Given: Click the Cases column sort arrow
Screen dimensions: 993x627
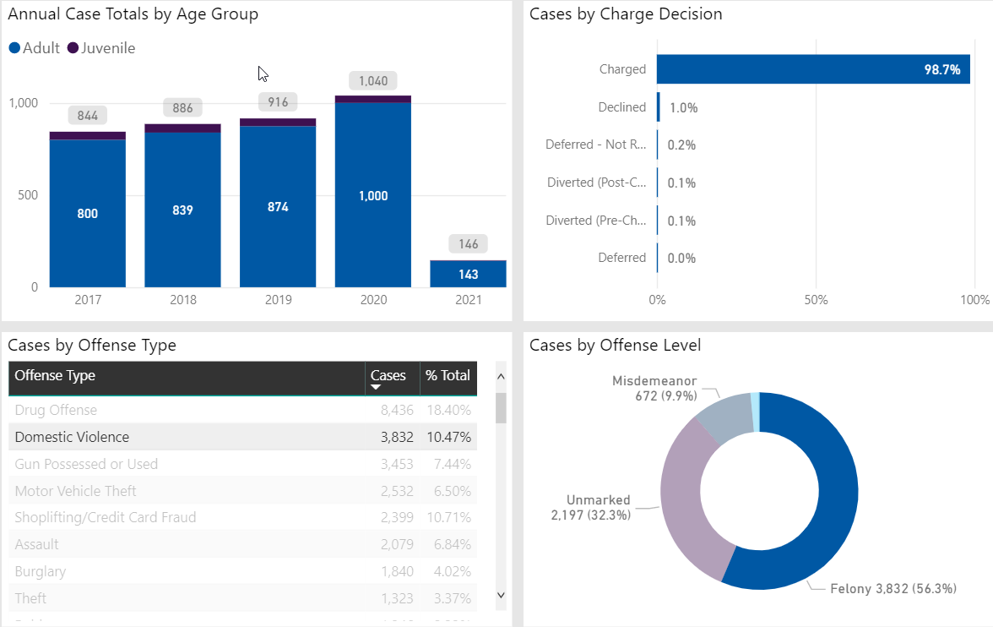Looking at the screenshot, I should tap(376, 388).
